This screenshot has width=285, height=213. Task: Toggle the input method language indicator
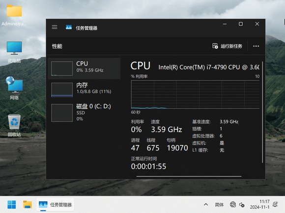[219, 205]
